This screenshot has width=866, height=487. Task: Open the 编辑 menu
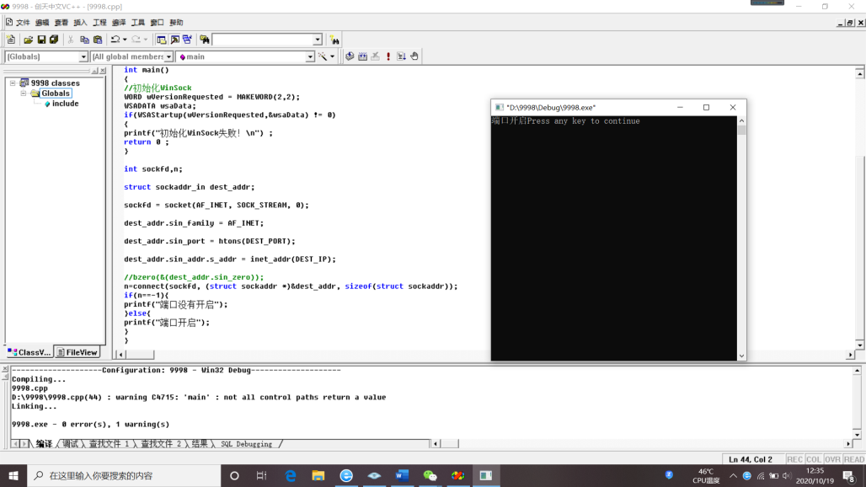tap(42, 23)
